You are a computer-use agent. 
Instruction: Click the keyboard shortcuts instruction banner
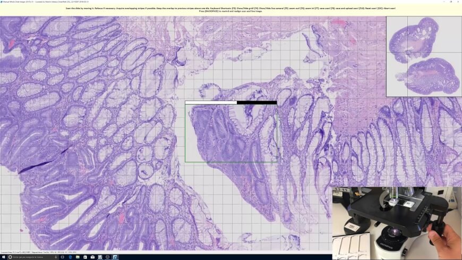230,10
